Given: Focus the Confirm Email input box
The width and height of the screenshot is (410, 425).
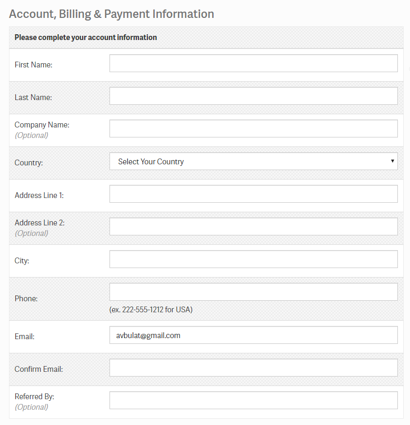Looking at the screenshot, I should click(x=253, y=368).
